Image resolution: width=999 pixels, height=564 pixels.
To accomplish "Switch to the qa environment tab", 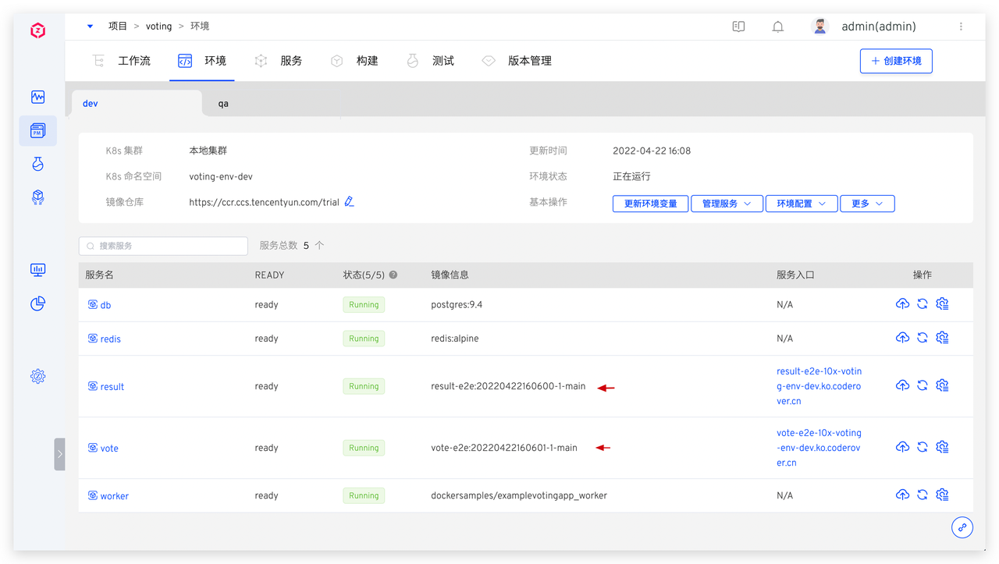I will pos(223,104).
